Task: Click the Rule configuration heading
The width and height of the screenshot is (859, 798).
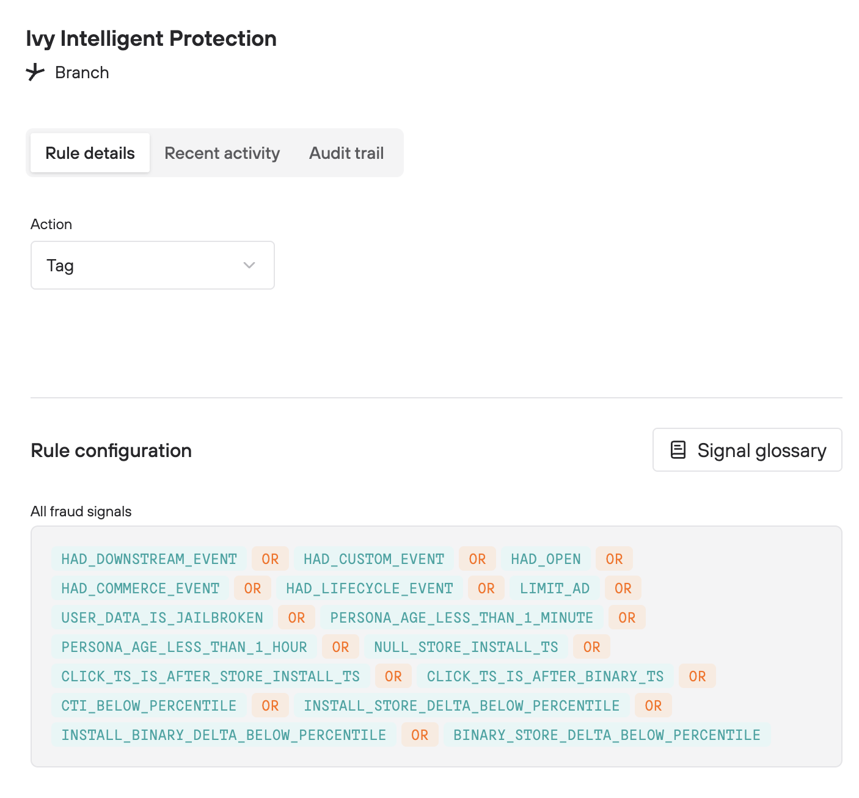Action: 111,450
